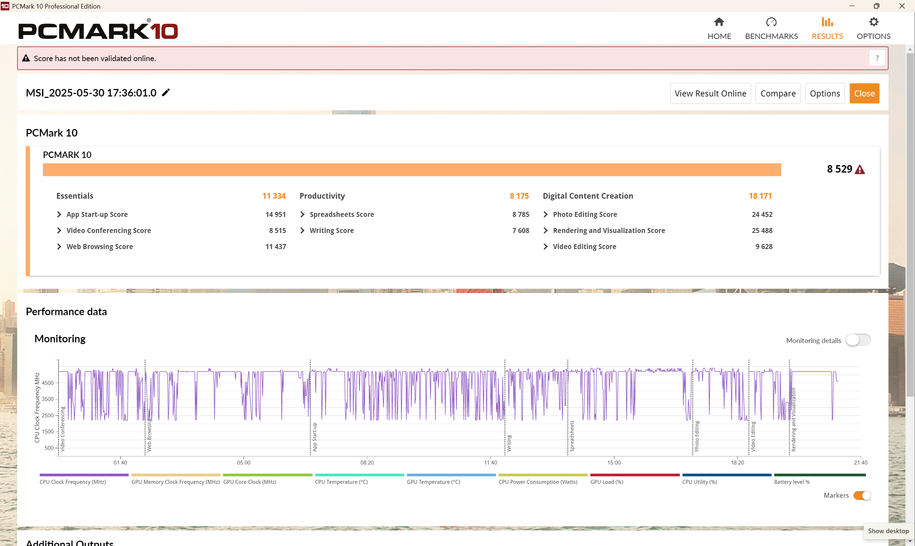Click the CPU Utility legend swatch
Screen dimensions: 915x546
[x=727, y=475]
